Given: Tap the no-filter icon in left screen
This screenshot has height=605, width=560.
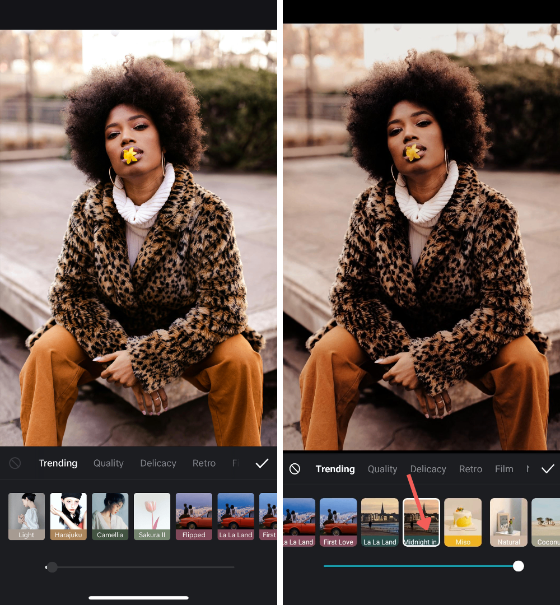Looking at the screenshot, I should point(15,463).
